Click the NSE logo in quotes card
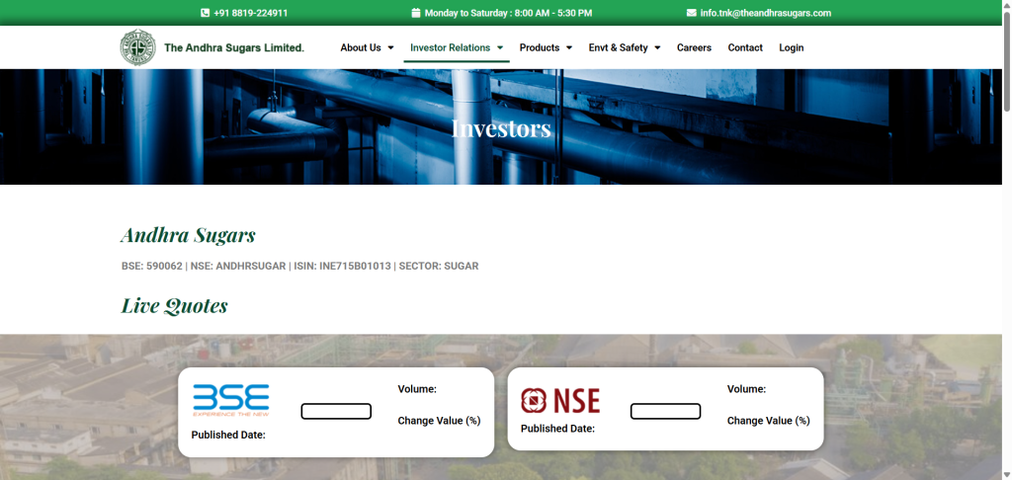Image resolution: width=1012 pixels, height=480 pixels. coord(560,400)
